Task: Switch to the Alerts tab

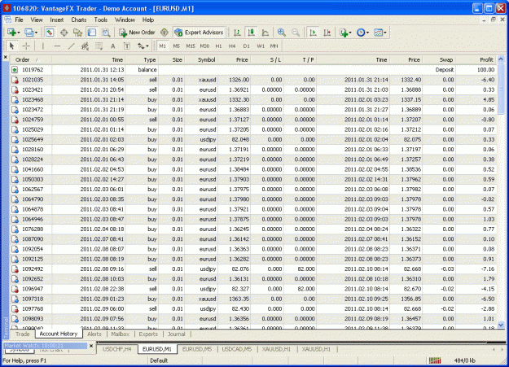Action: pyautogui.click(x=94, y=334)
